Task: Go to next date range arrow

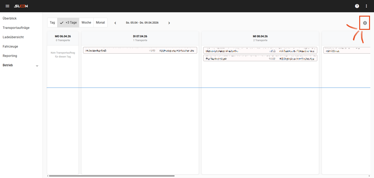Action: click(x=169, y=23)
